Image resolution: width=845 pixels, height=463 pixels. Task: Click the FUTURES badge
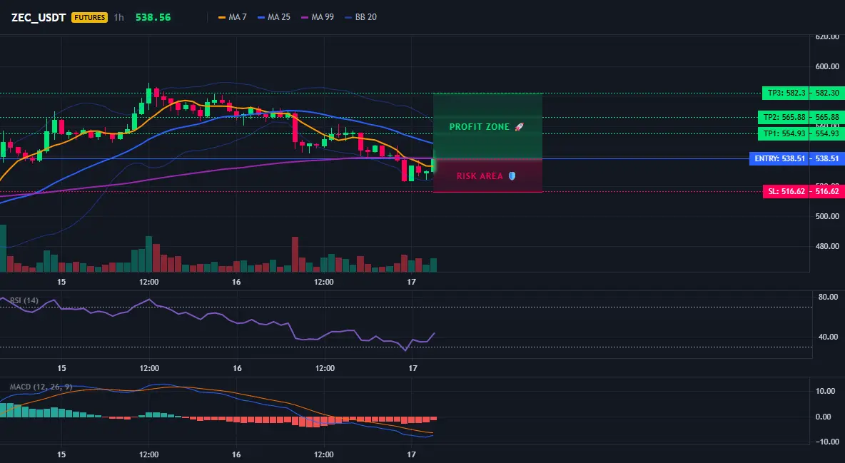[x=89, y=17]
